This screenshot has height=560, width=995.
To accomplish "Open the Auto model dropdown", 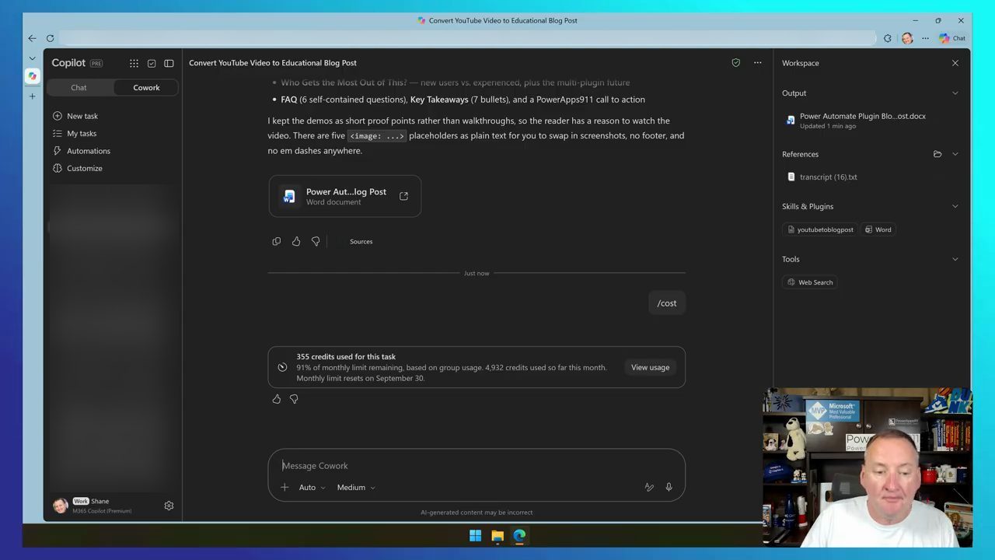I will click(312, 488).
